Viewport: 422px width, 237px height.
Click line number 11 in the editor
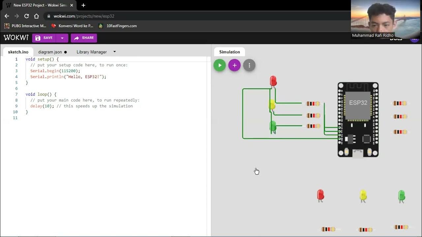coord(15,118)
